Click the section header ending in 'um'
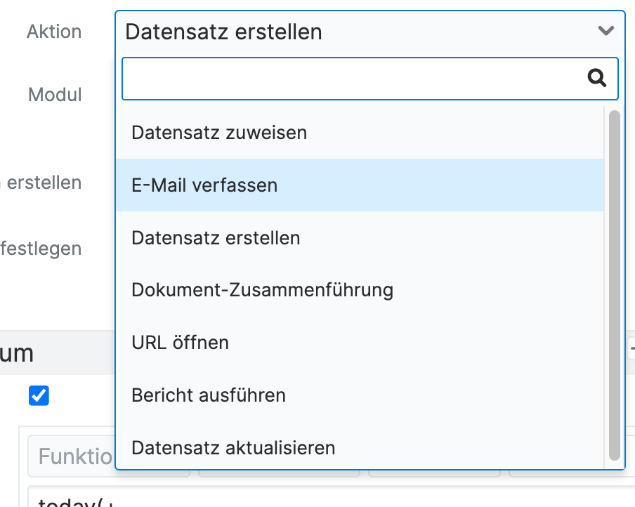Viewport: 635px width, 507px height. [x=17, y=353]
